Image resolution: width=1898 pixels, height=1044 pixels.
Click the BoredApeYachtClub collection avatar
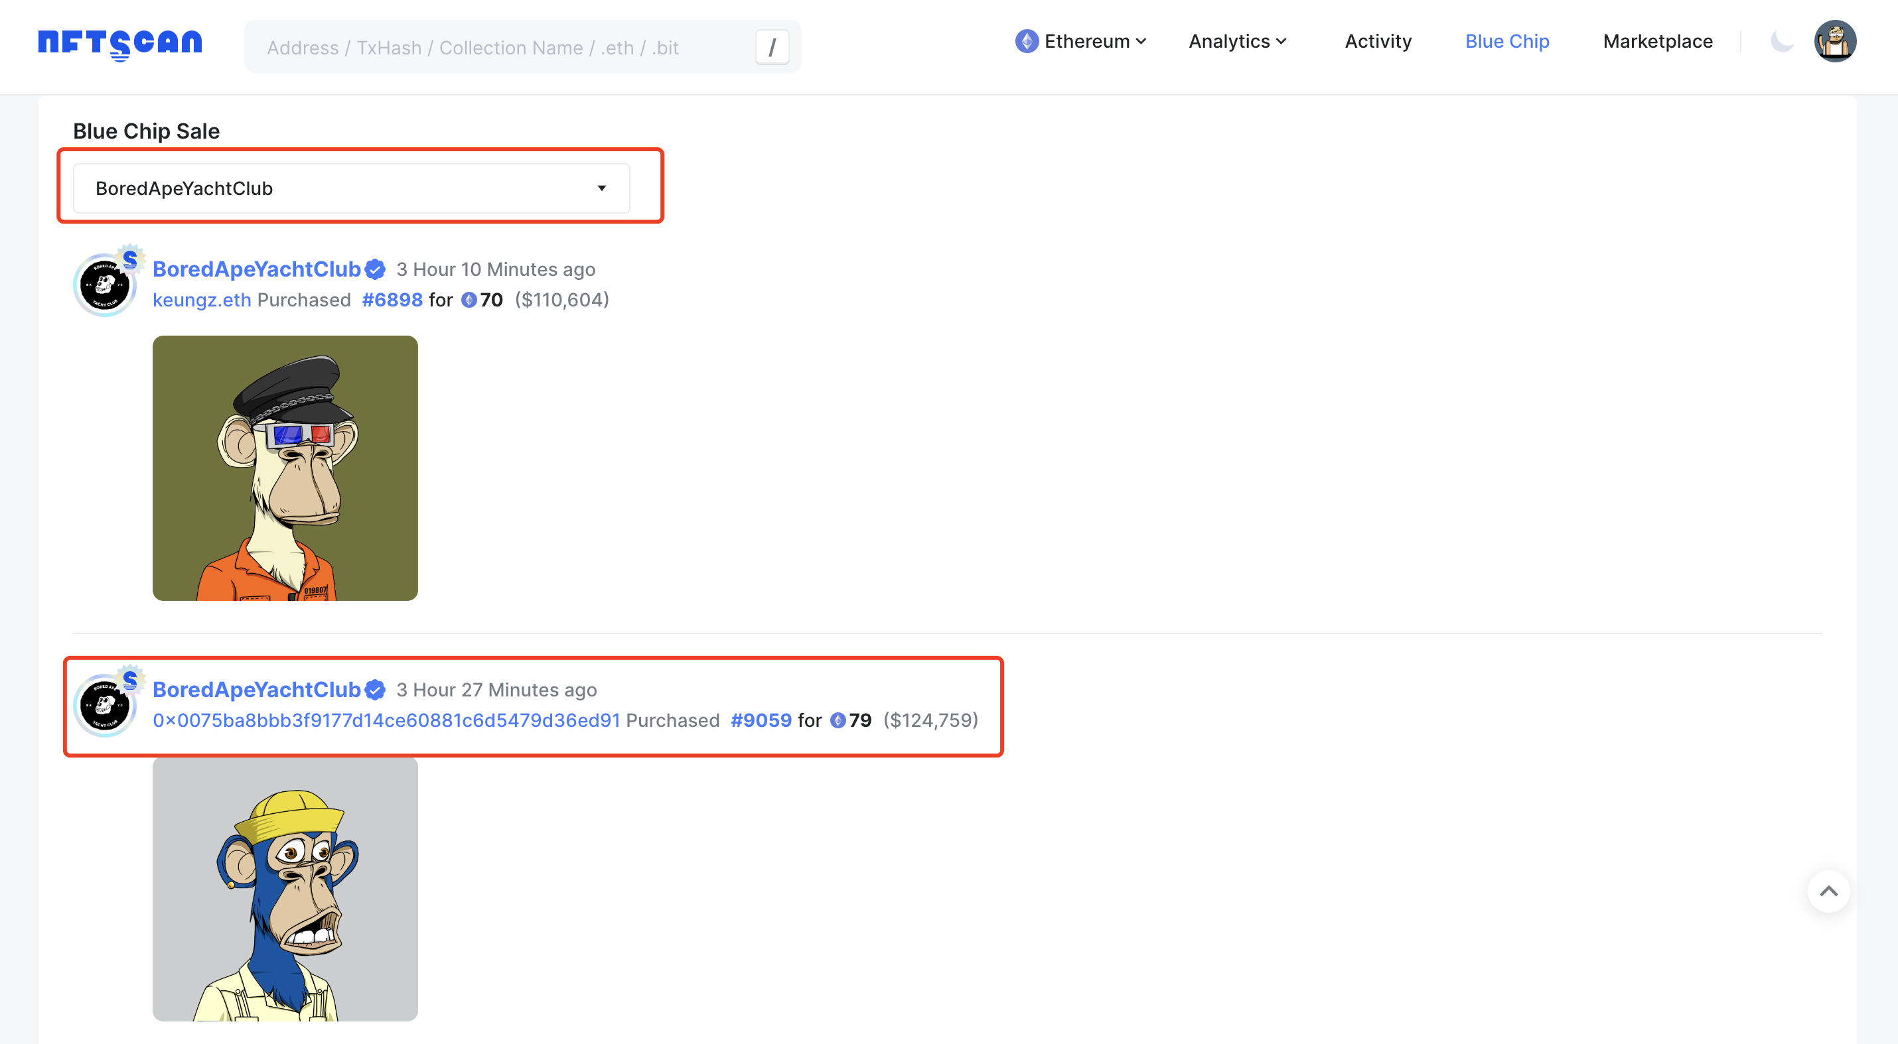[x=106, y=283]
